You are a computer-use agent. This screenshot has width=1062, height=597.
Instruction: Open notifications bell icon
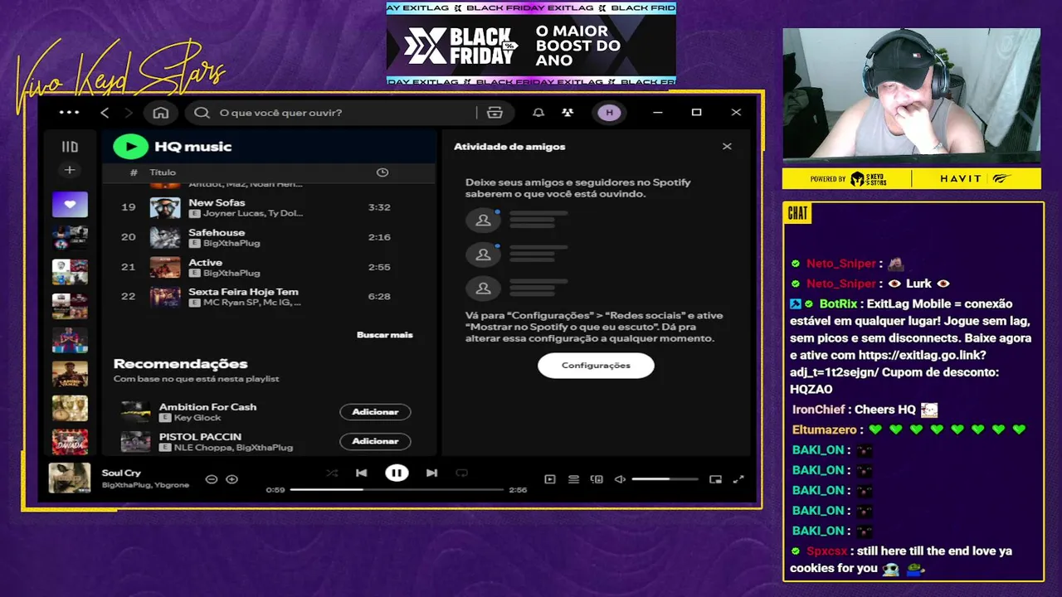pyautogui.click(x=538, y=113)
